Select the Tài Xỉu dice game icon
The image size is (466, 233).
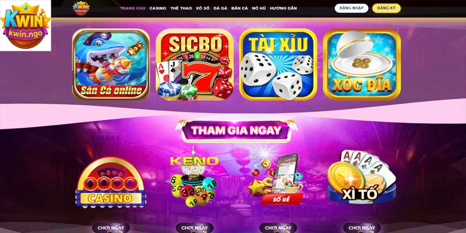(278, 64)
